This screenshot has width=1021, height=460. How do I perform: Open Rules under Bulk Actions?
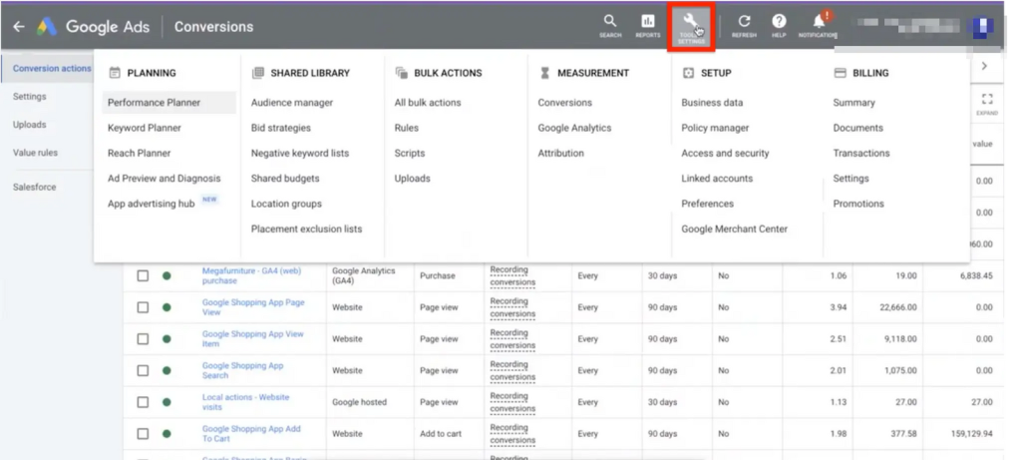407,128
